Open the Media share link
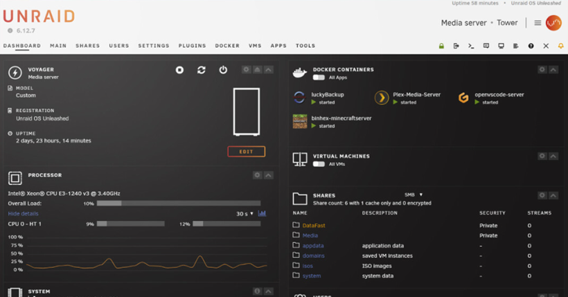The height and width of the screenshot is (297, 568). pyautogui.click(x=310, y=235)
